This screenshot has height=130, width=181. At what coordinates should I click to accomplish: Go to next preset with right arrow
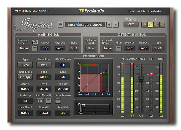coord(115,25)
